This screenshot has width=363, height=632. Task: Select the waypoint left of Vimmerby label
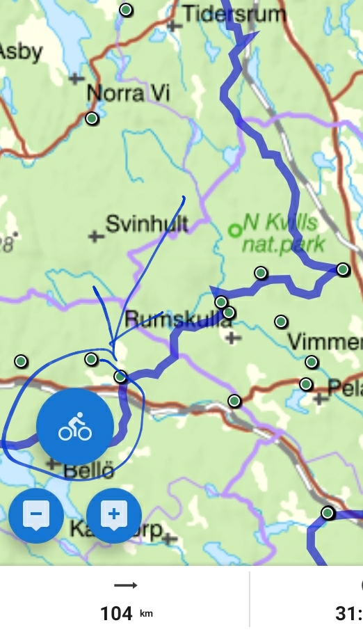click(281, 322)
